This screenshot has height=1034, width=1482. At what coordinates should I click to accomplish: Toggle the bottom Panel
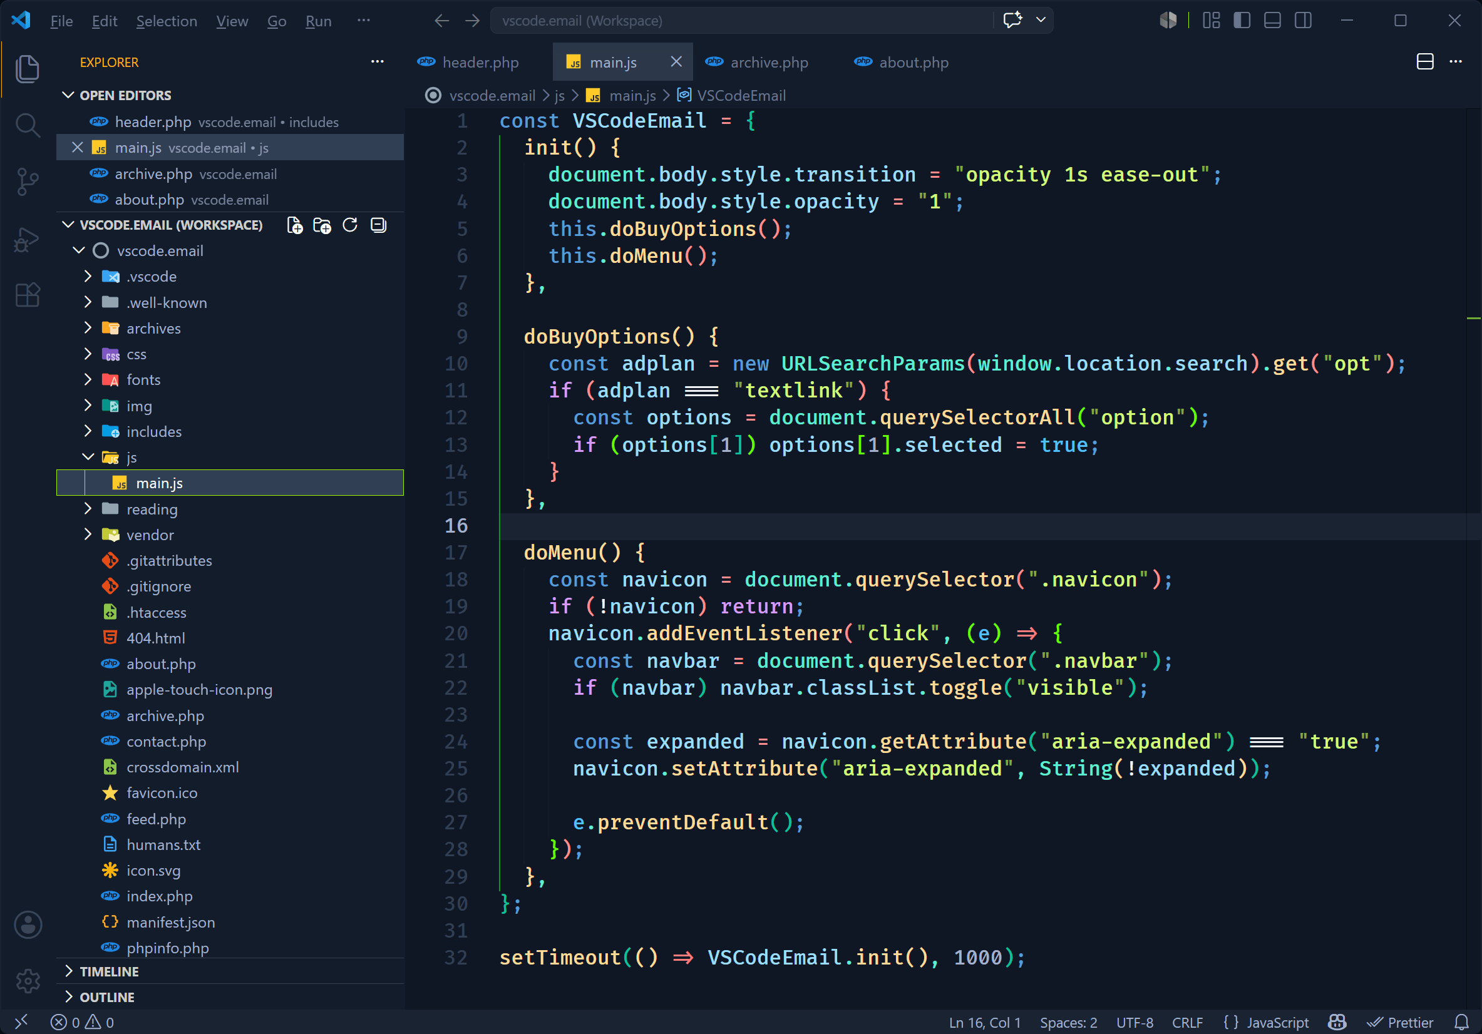tap(1273, 21)
